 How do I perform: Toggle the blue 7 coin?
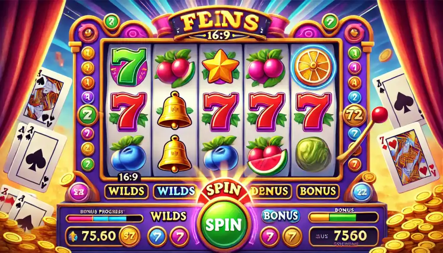157,236
